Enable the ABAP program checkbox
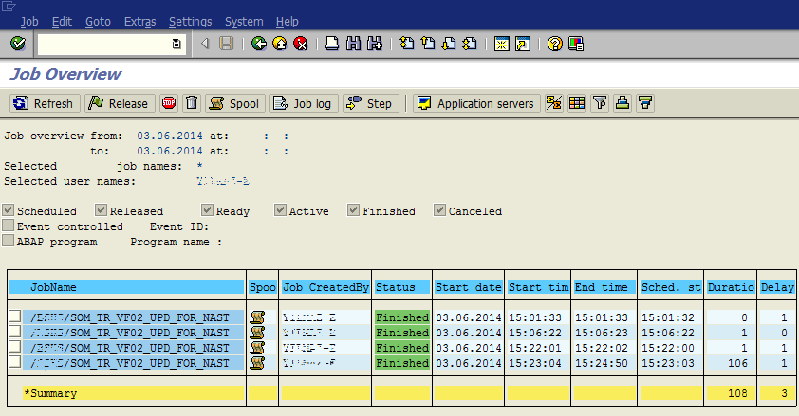 (9, 240)
